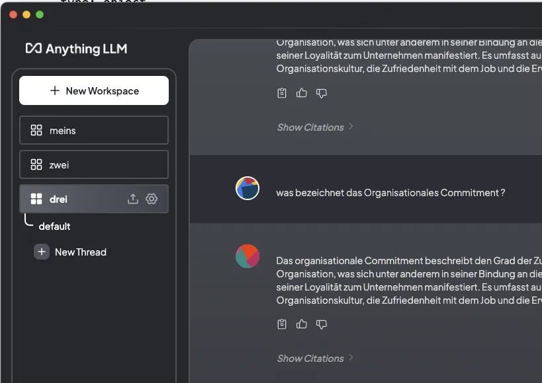Give a thumbs up to the lower response
This screenshot has width=542, height=383.
[301, 324]
